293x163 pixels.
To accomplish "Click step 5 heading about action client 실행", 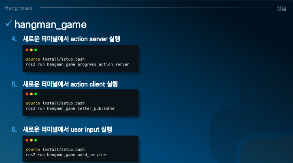I will point(70,84).
